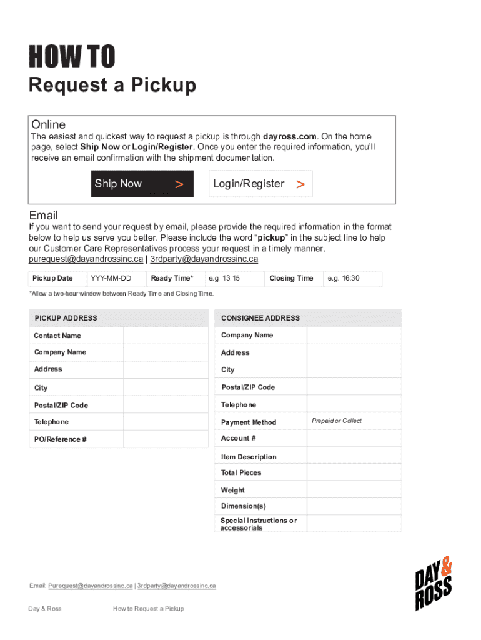Click the Account # field
The image size is (481, 640).
[x=354, y=439]
